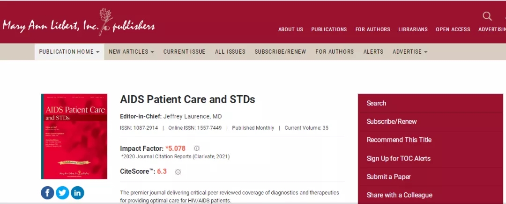Click Sign Up for TOC Alerts
Image resolution: width=506 pixels, height=204 pixels.
398,158
